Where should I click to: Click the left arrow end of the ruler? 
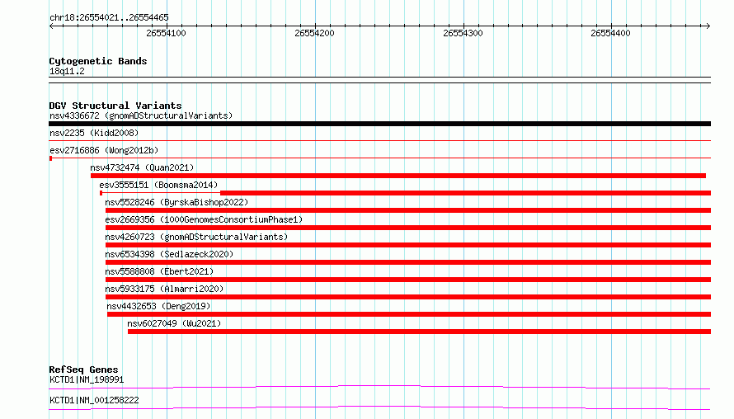pyautogui.click(x=51, y=26)
